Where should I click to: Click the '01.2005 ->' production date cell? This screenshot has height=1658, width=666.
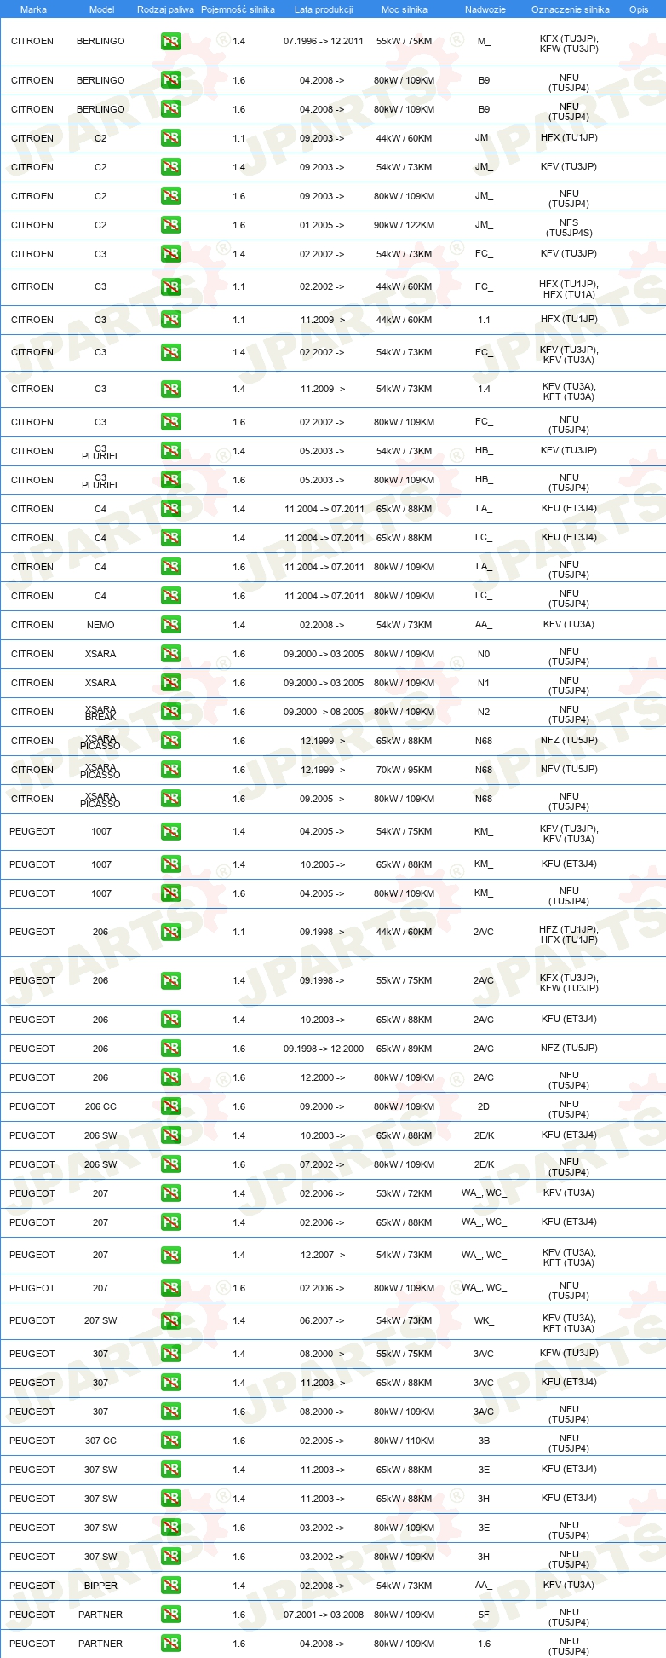322,225
